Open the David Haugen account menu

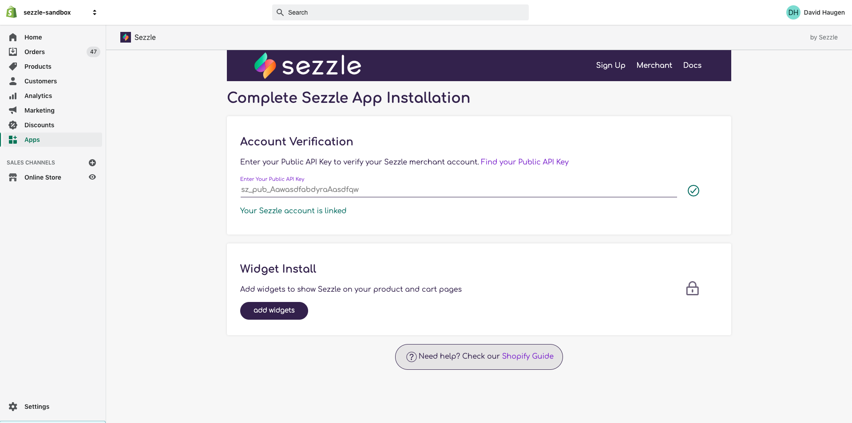pos(815,12)
